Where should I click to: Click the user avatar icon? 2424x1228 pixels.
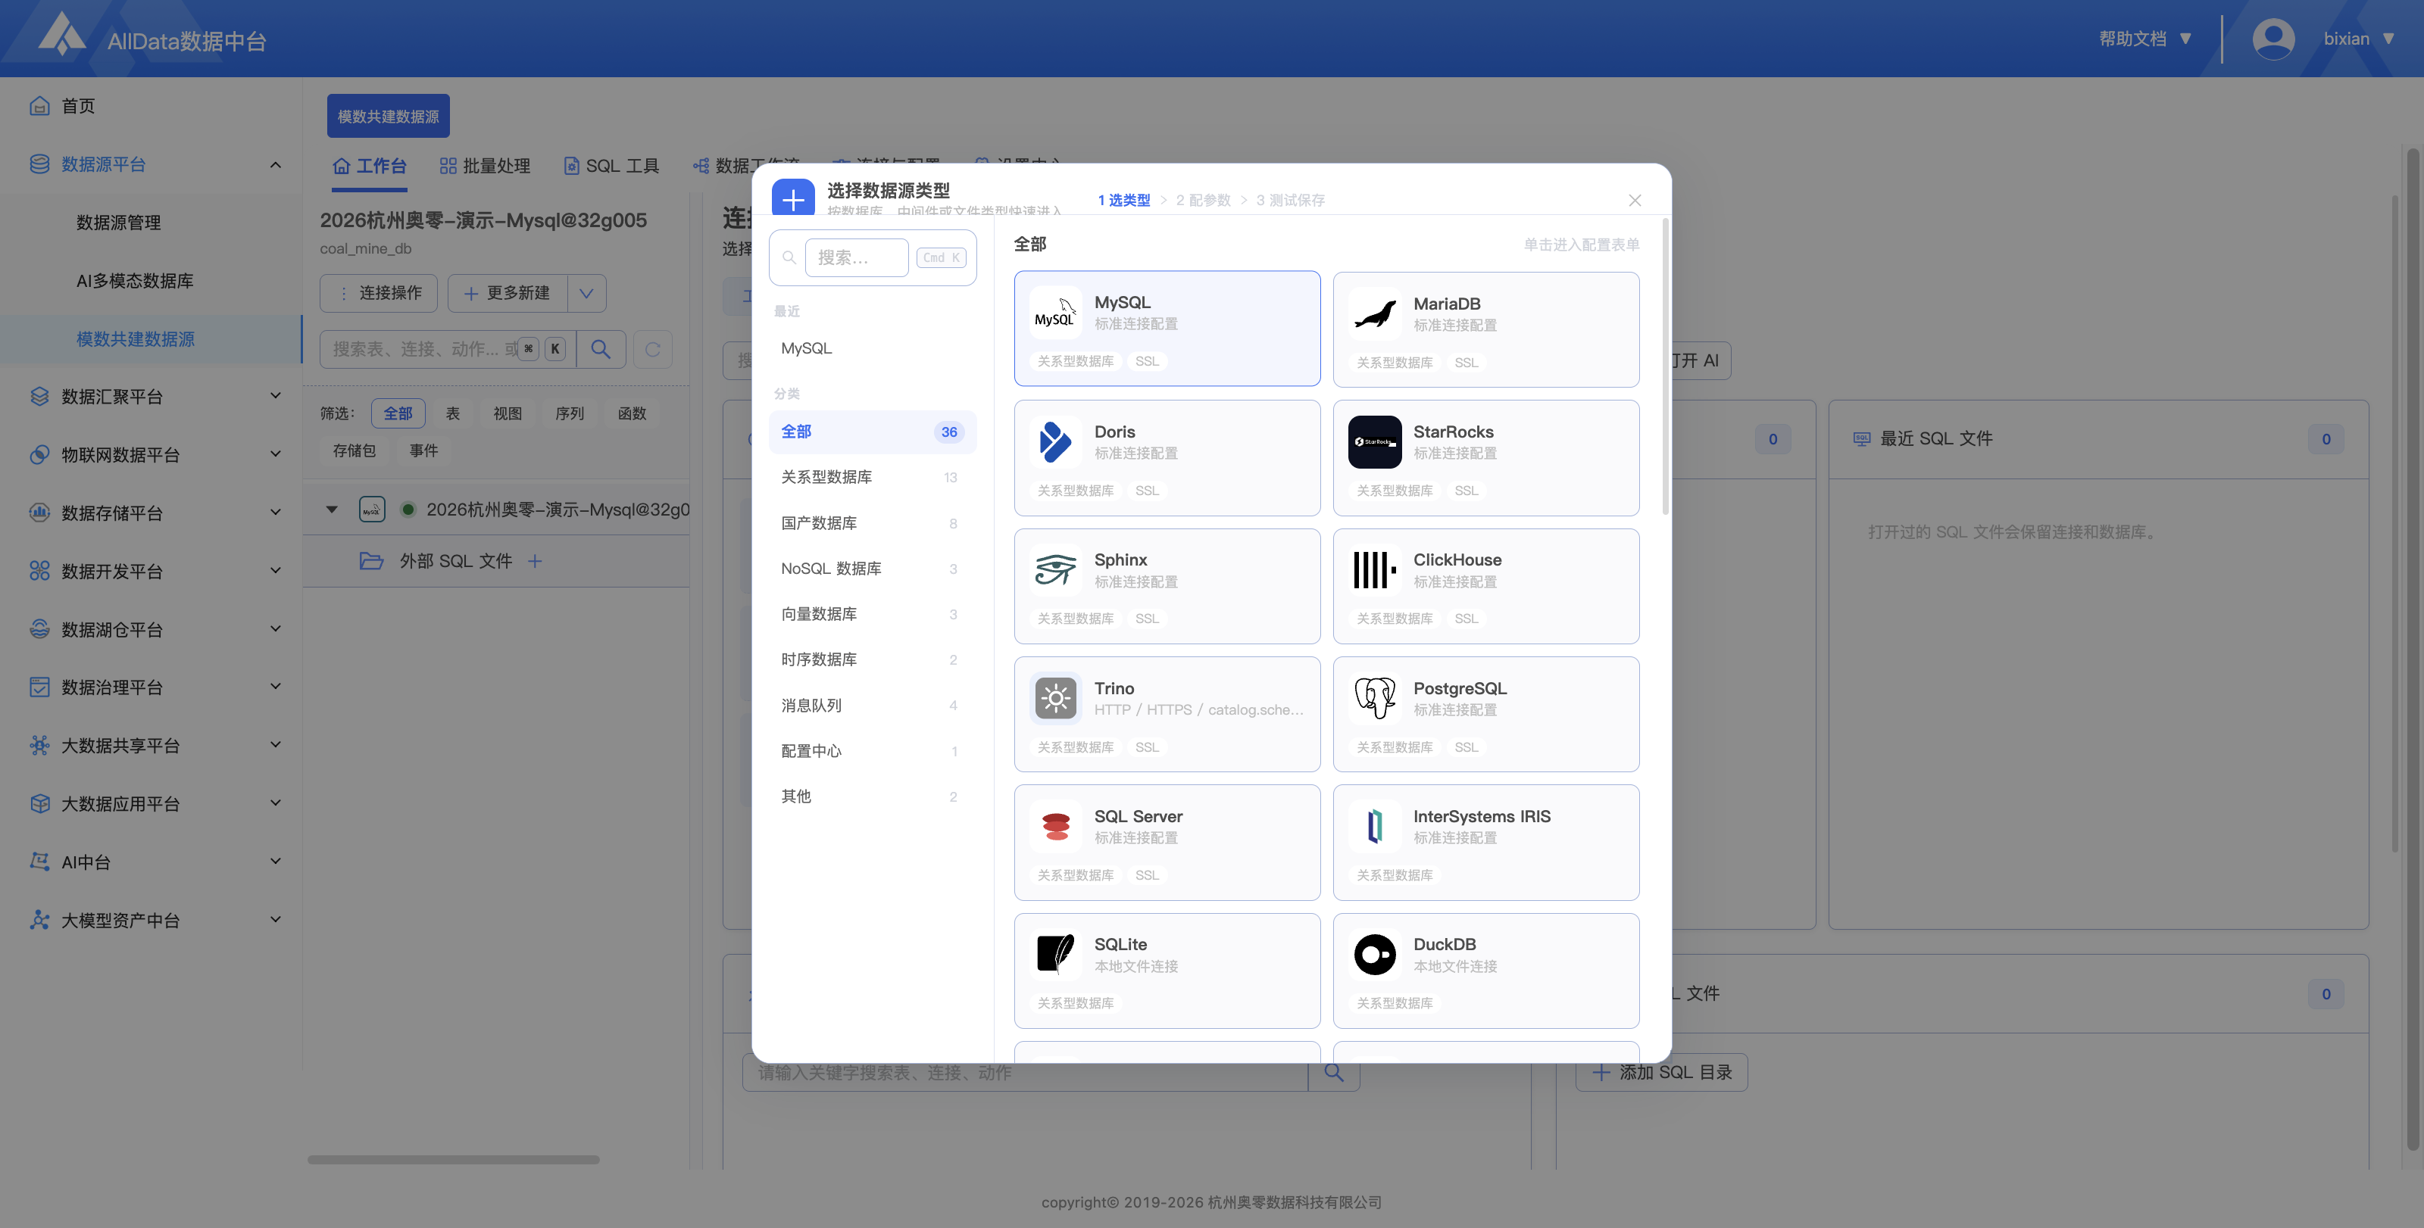point(2273,39)
